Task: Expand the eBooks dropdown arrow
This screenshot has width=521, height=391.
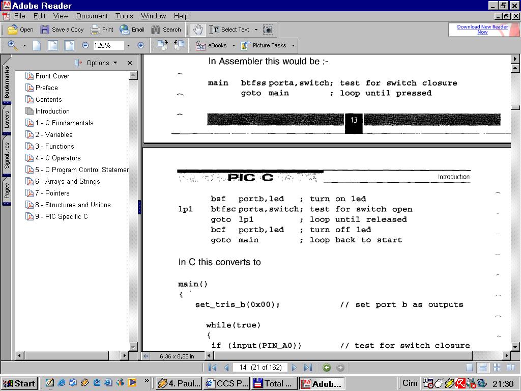Action: coord(234,45)
